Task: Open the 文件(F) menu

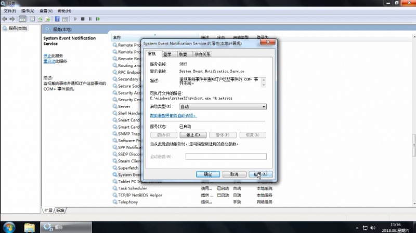Action: pos(10,11)
